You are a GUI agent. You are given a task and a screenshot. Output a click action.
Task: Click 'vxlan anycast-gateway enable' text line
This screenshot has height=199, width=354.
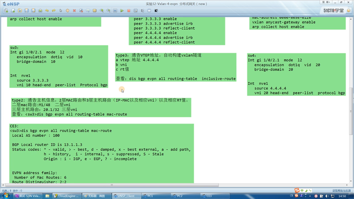284,22
